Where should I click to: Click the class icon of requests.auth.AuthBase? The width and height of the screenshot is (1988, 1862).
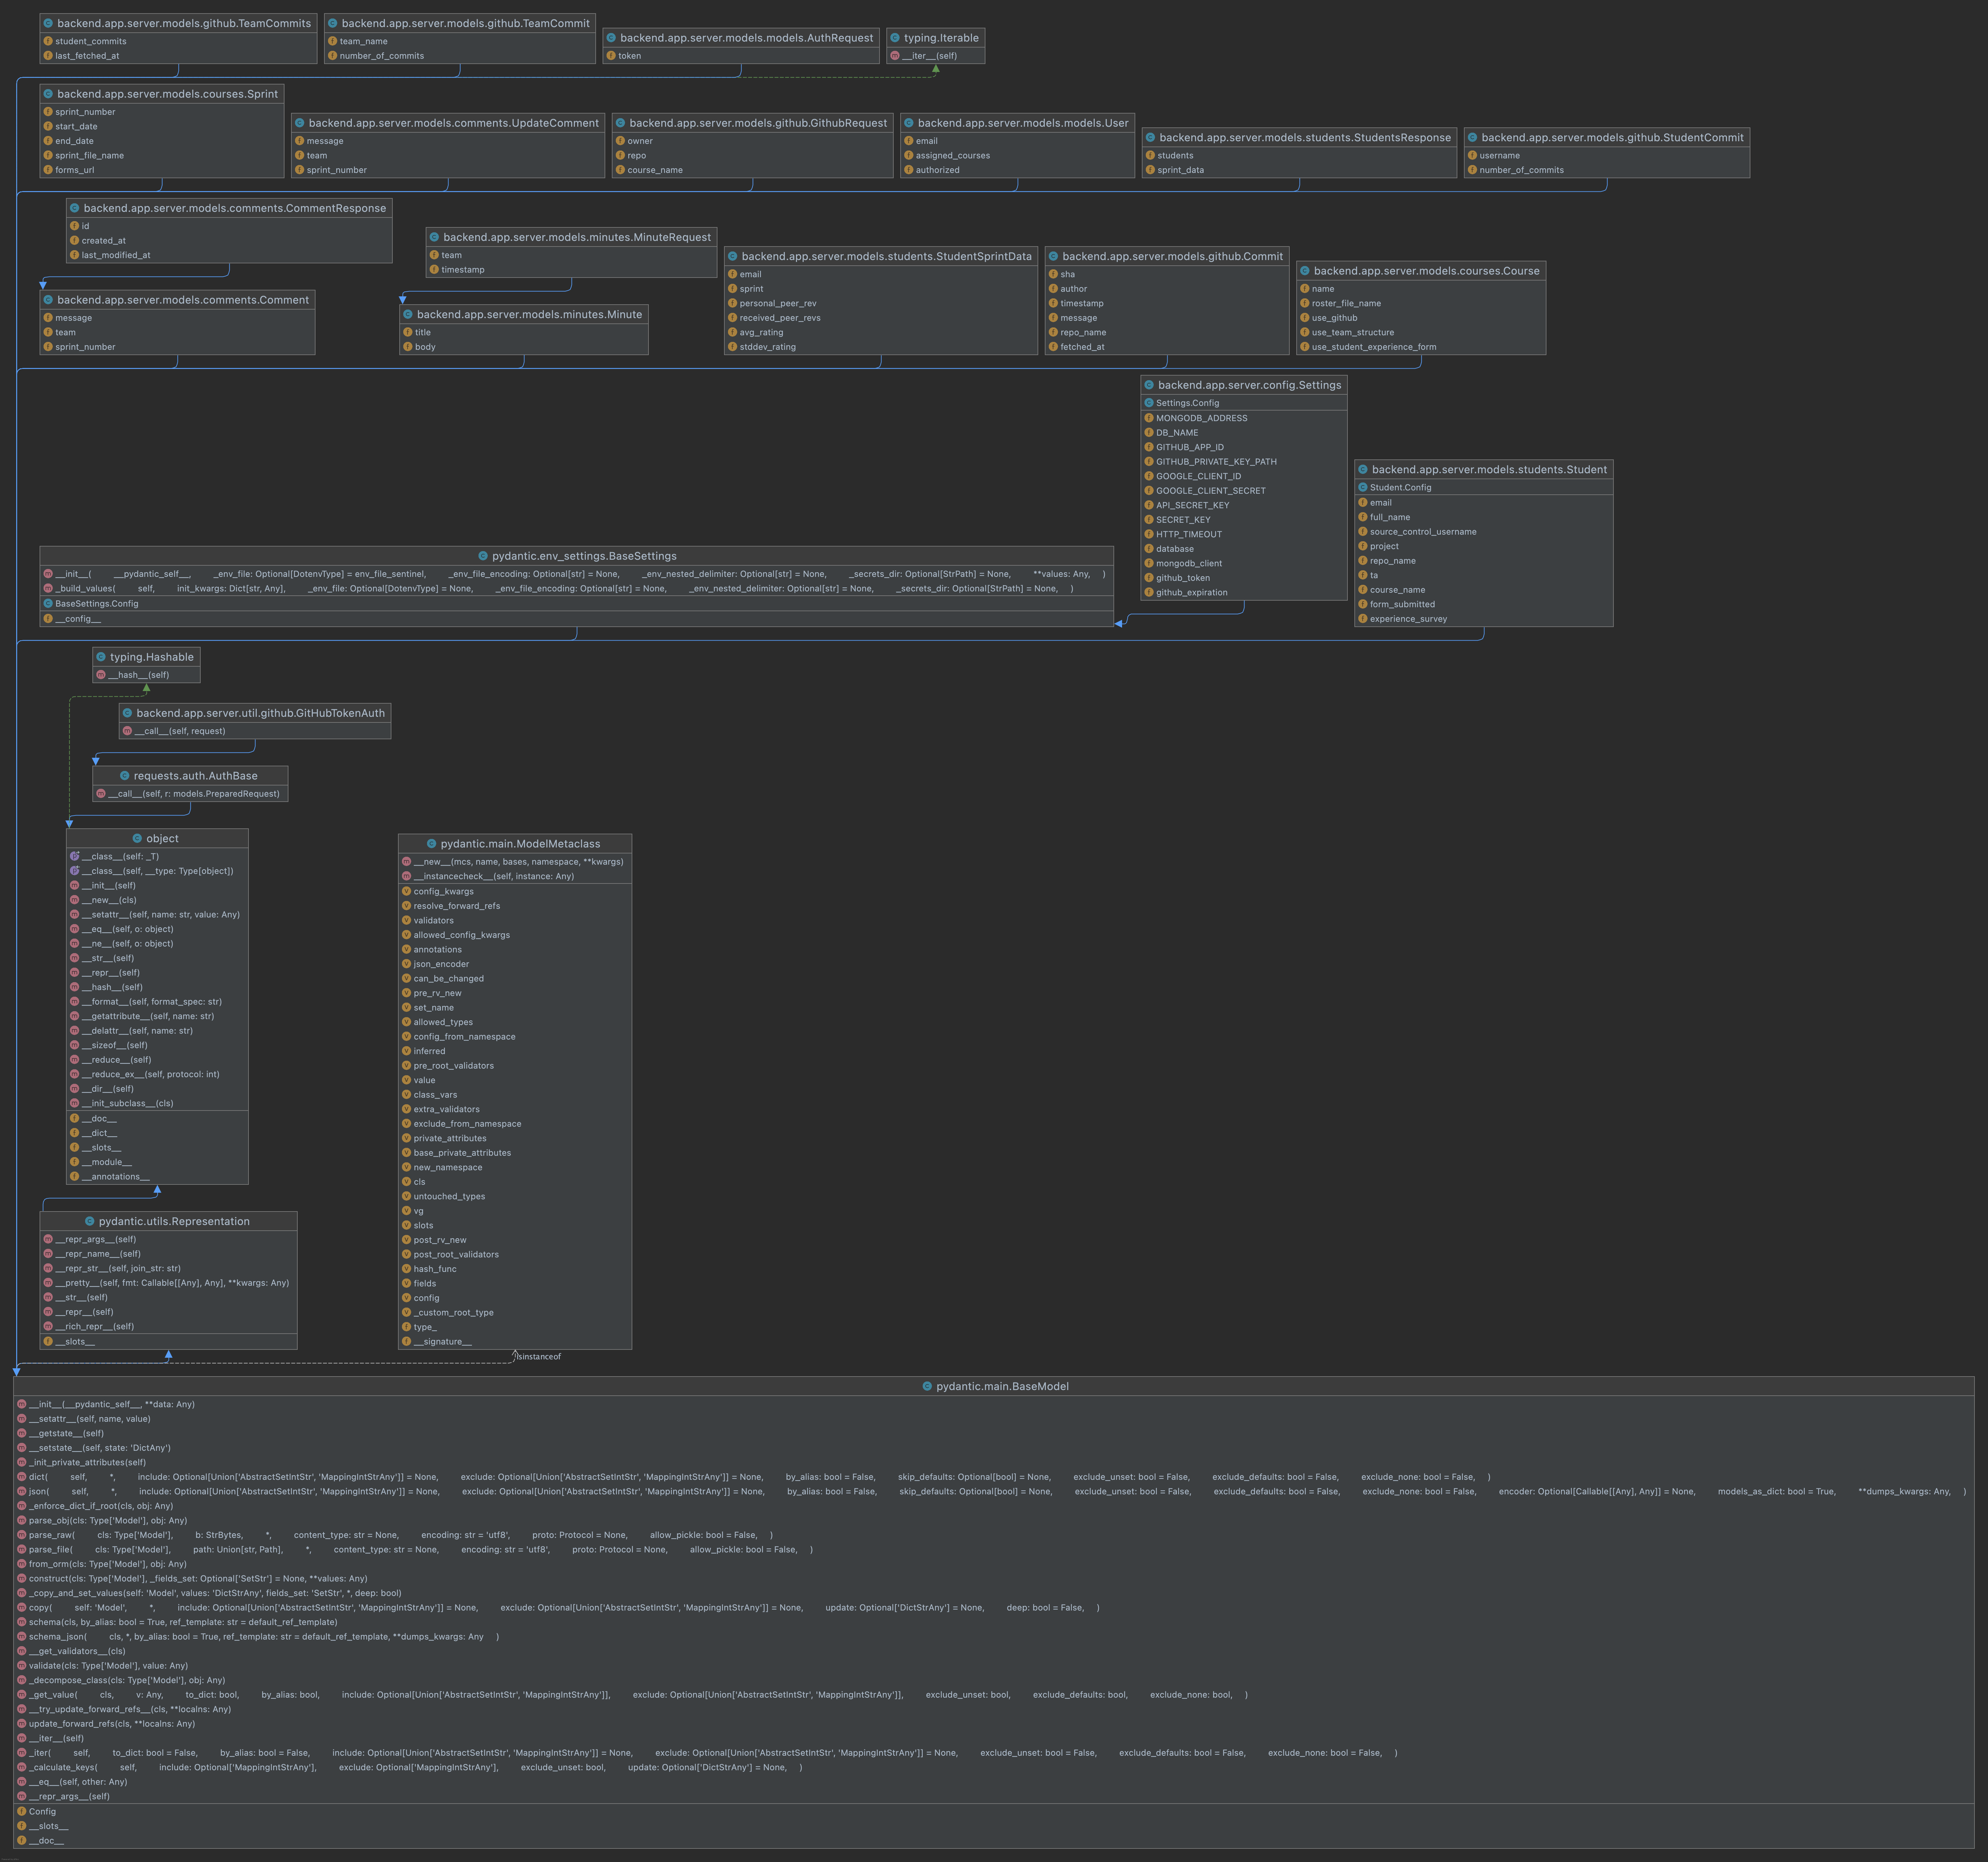click(x=125, y=776)
